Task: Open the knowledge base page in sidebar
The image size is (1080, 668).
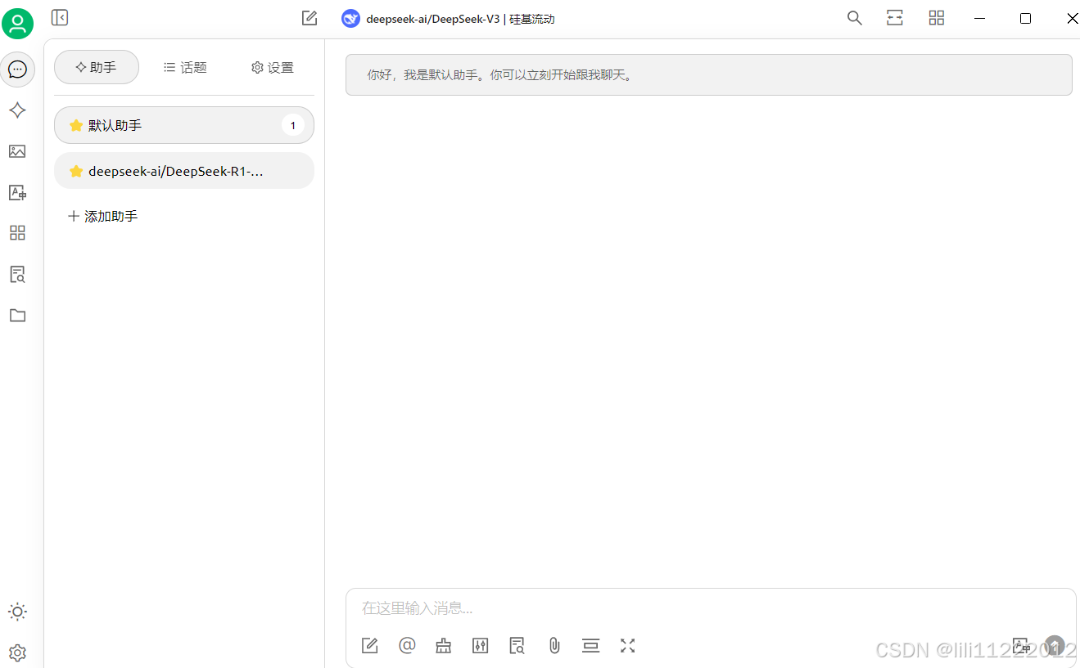Action: [17, 274]
